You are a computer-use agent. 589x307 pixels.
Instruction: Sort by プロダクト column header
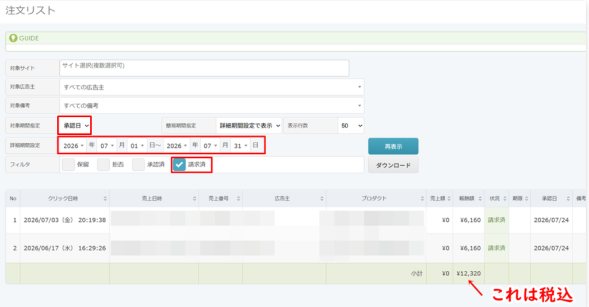pyautogui.click(x=376, y=199)
